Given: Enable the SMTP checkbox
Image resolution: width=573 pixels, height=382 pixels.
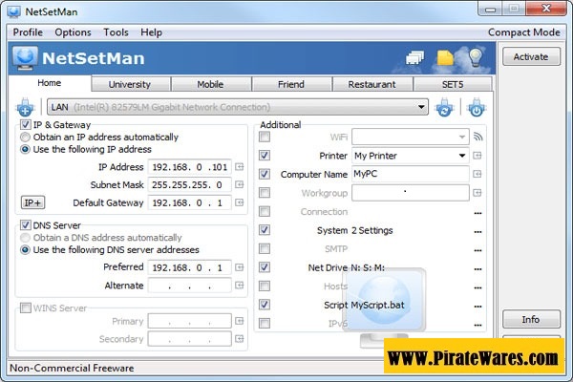Looking at the screenshot, I should pyautogui.click(x=265, y=248).
